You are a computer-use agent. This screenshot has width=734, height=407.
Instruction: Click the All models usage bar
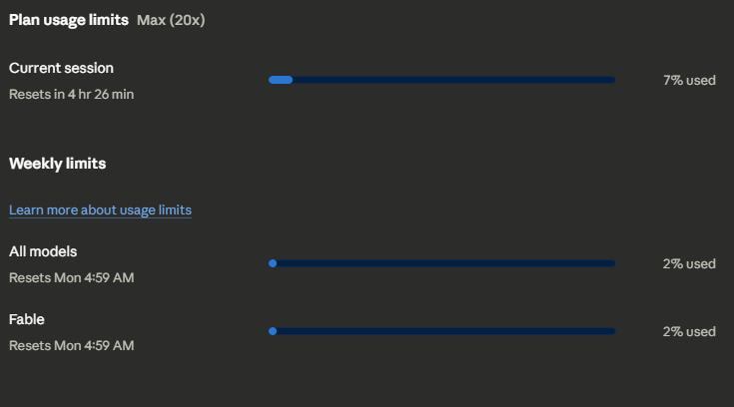pyautogui.click(x=441, y=263)
